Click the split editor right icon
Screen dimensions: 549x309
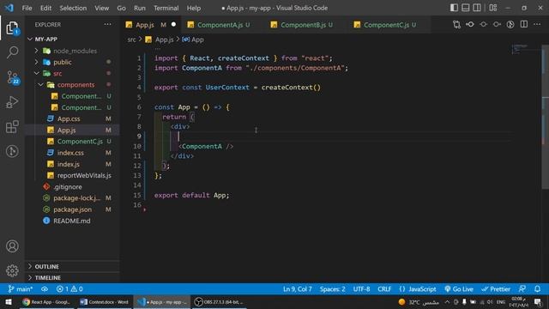coord(524,24)
